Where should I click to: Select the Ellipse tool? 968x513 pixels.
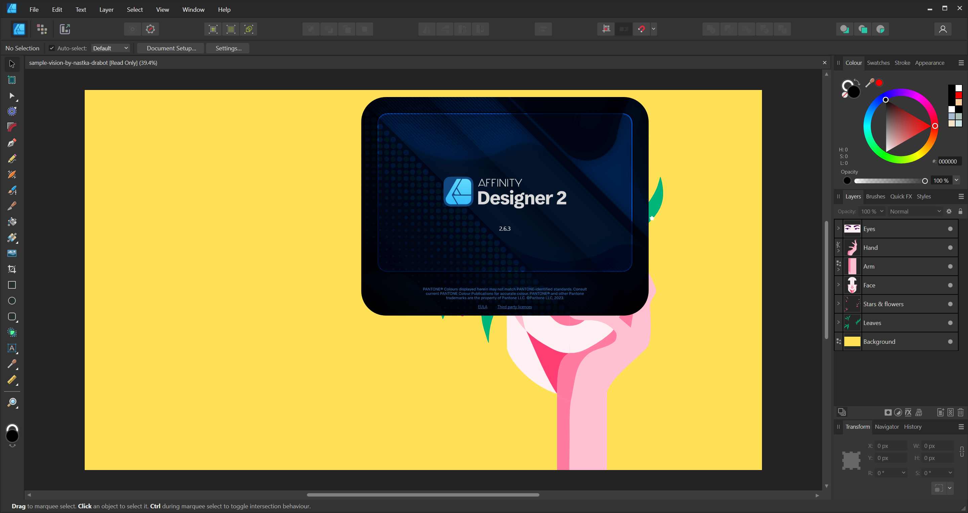pos(12,300)
